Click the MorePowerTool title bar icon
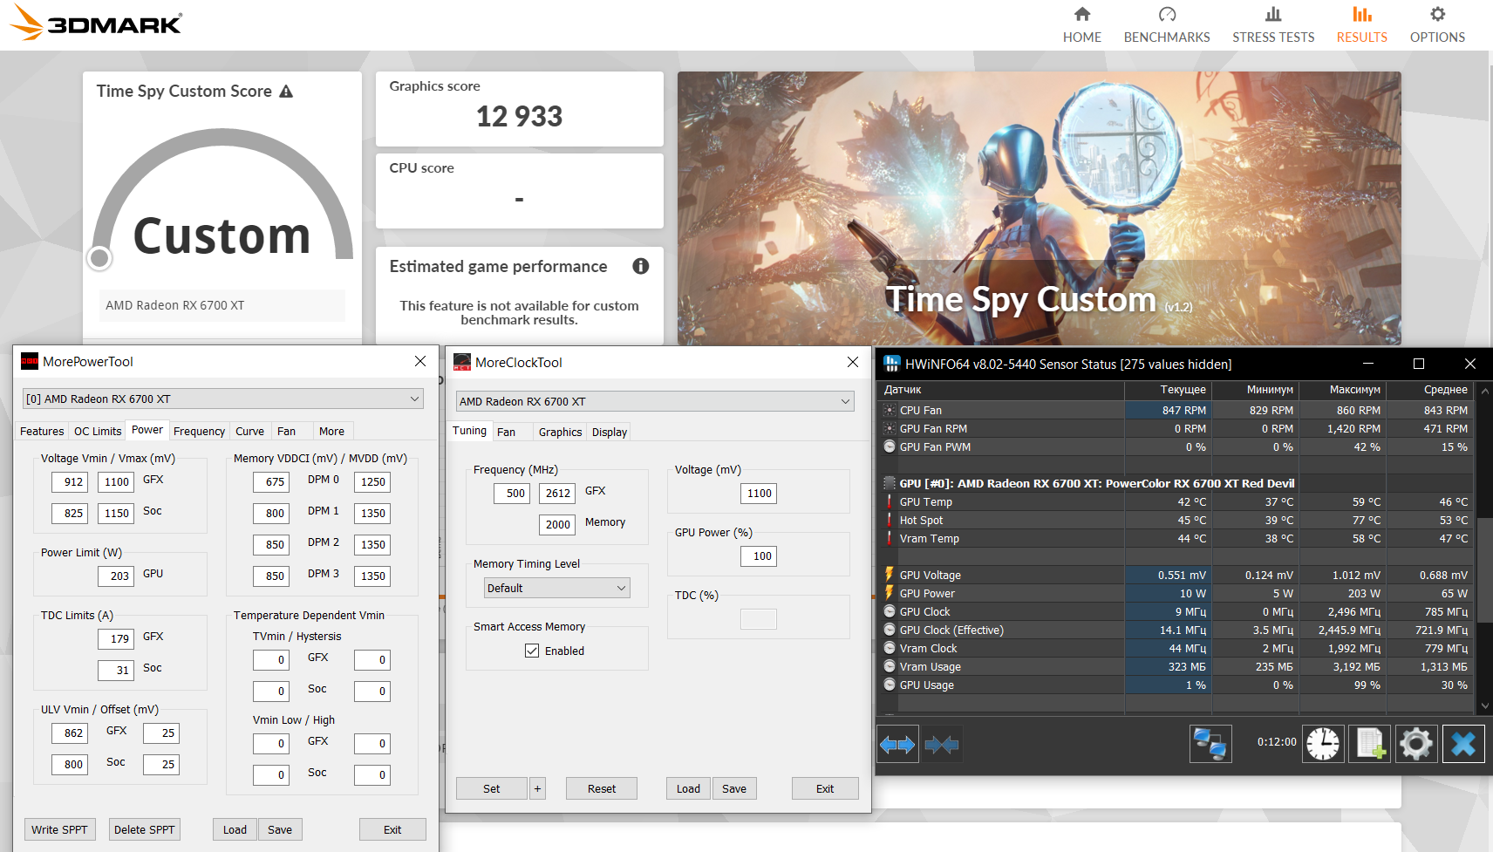 [x=30, y=361]
